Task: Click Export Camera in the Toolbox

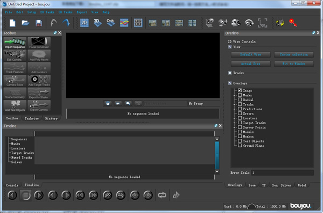Action: [x=39, y=106]
